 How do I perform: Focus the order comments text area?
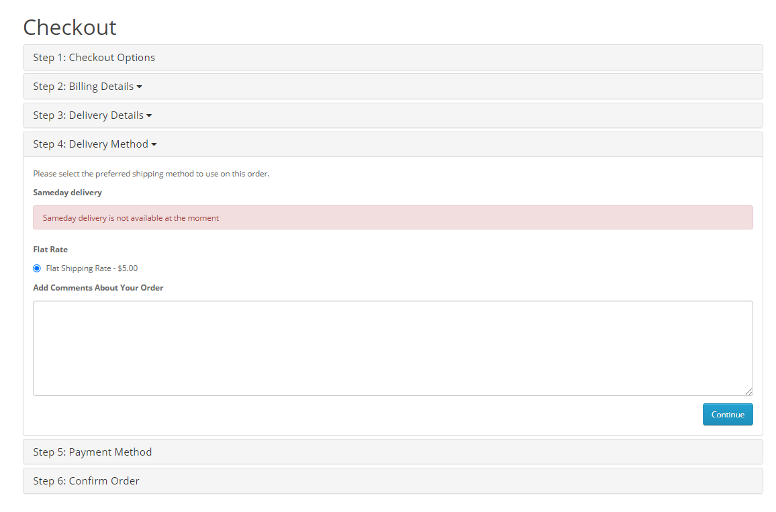point(393,348)
